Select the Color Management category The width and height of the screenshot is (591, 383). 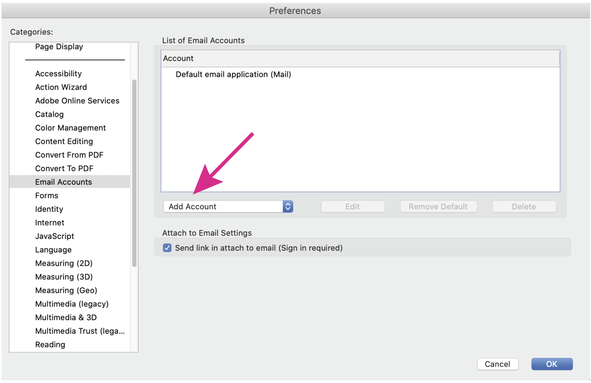[70, 128]
